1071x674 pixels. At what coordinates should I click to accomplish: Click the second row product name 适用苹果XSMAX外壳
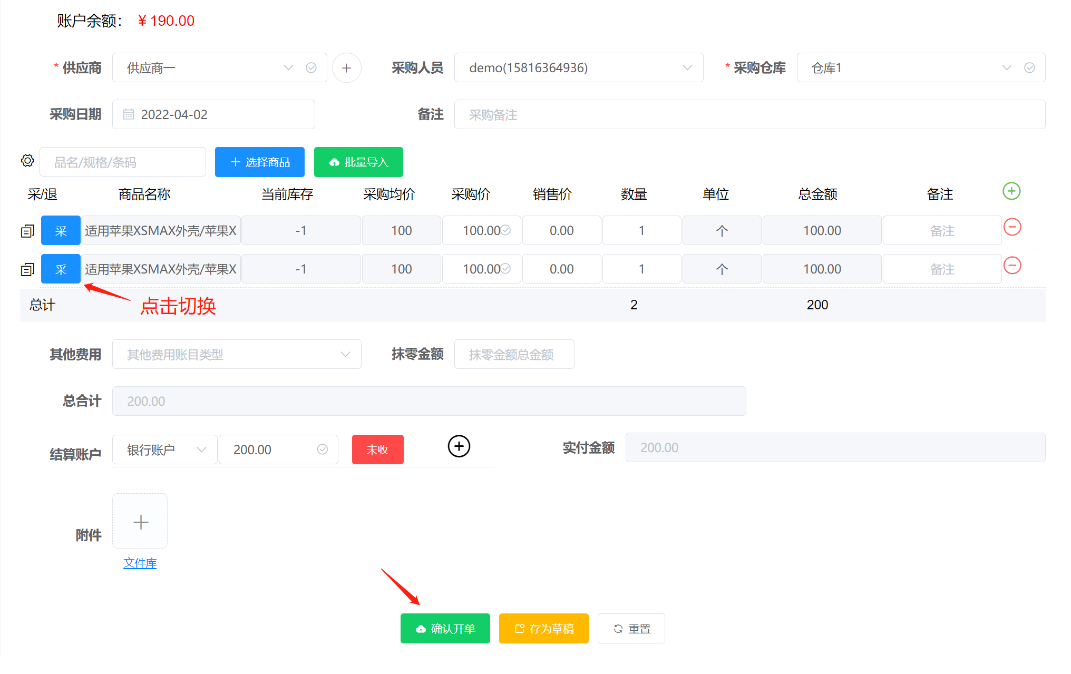(161, 269)
